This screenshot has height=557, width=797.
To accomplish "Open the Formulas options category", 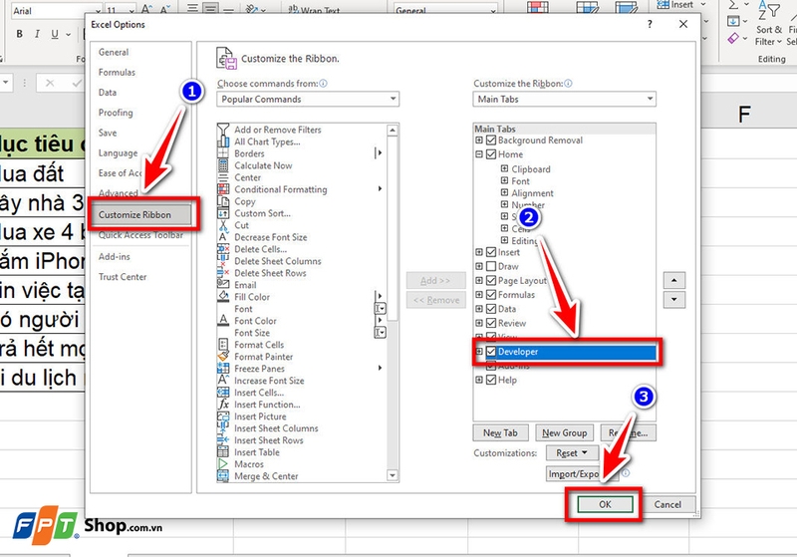I will (x=117, y=72).
